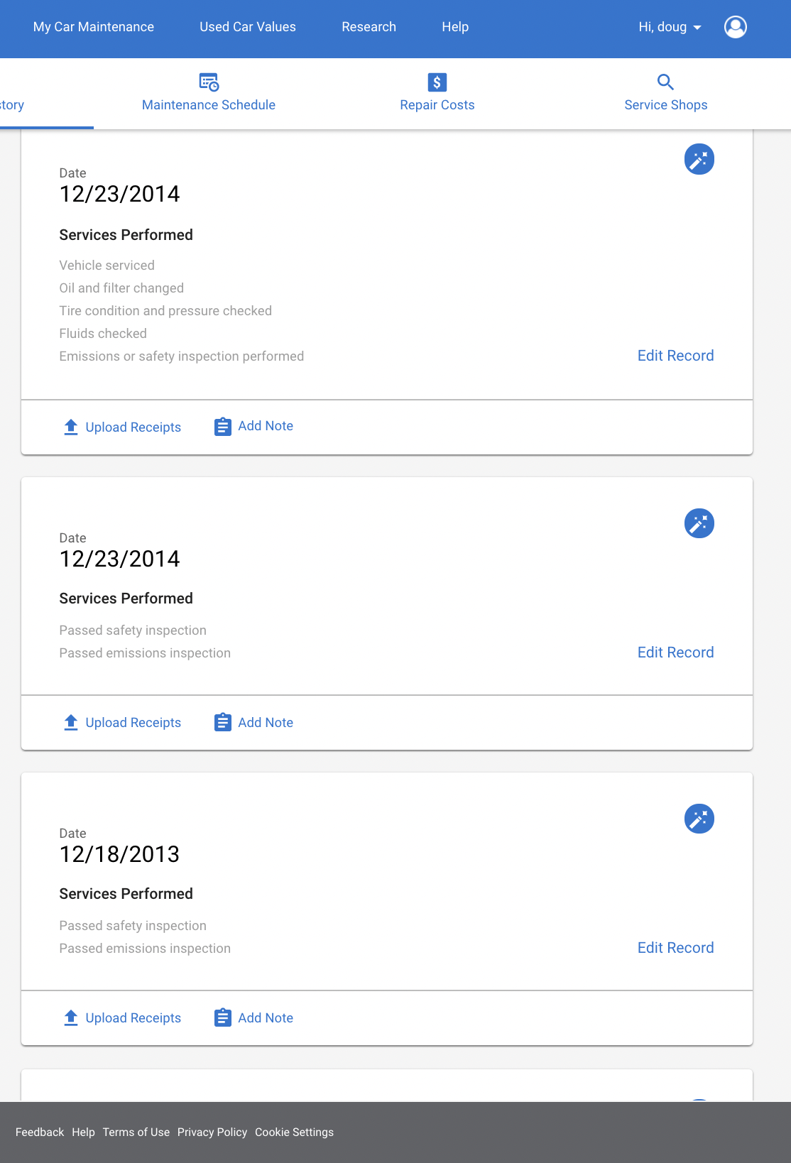Click magic wand icon on 12/18/2013 record

point(699,819)
